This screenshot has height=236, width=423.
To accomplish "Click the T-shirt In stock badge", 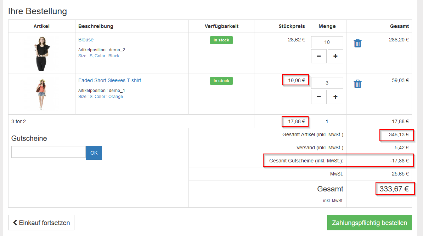I will 221,81.
